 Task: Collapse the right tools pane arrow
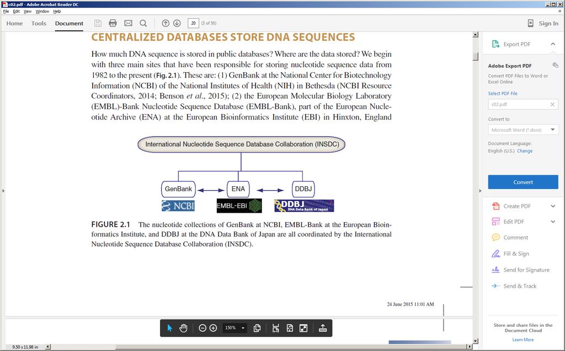click(480, 191)
